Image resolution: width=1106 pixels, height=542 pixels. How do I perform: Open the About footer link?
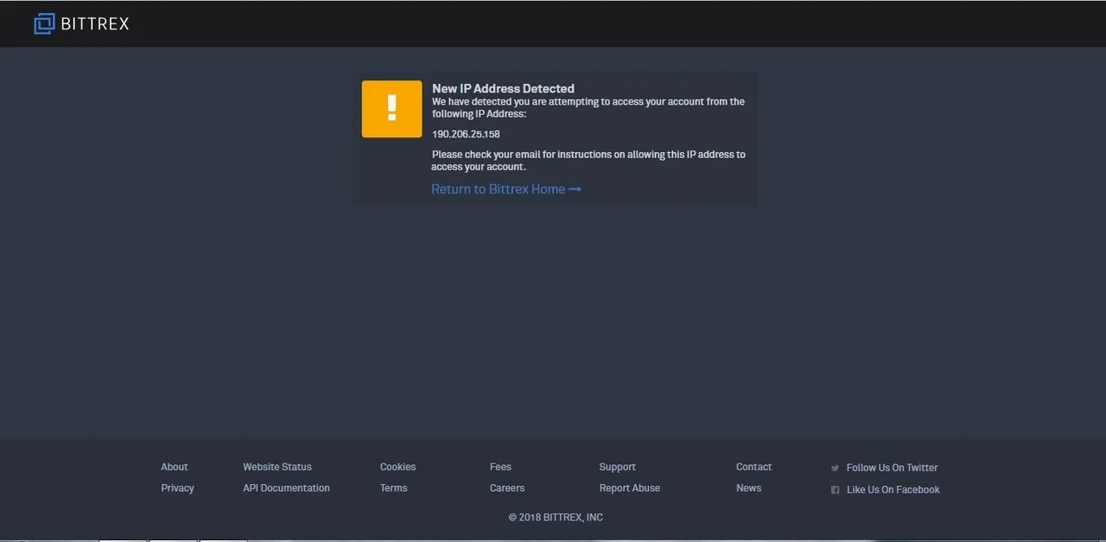(x=175, y=467)
